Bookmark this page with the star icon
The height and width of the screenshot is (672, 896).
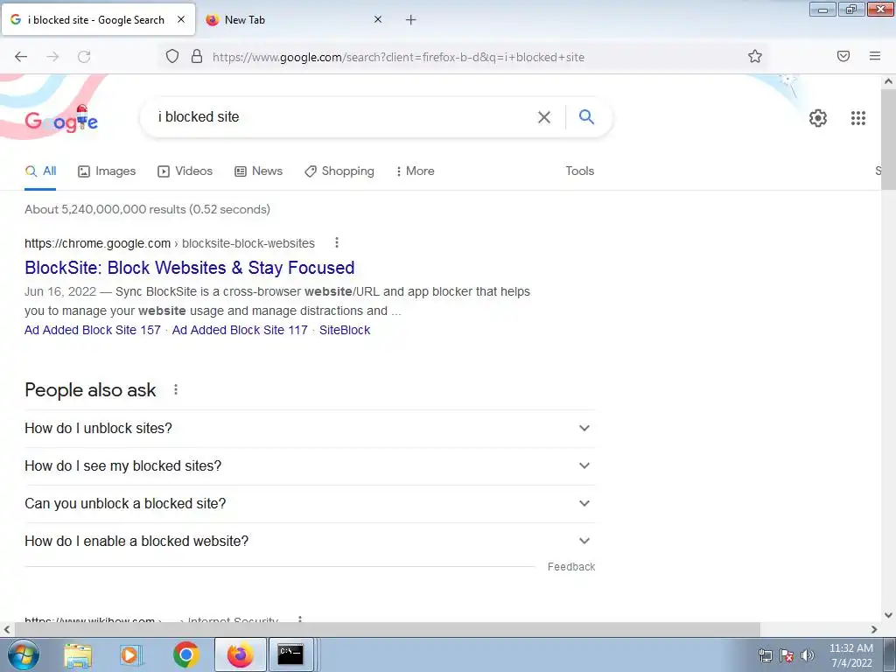[755, 56]
